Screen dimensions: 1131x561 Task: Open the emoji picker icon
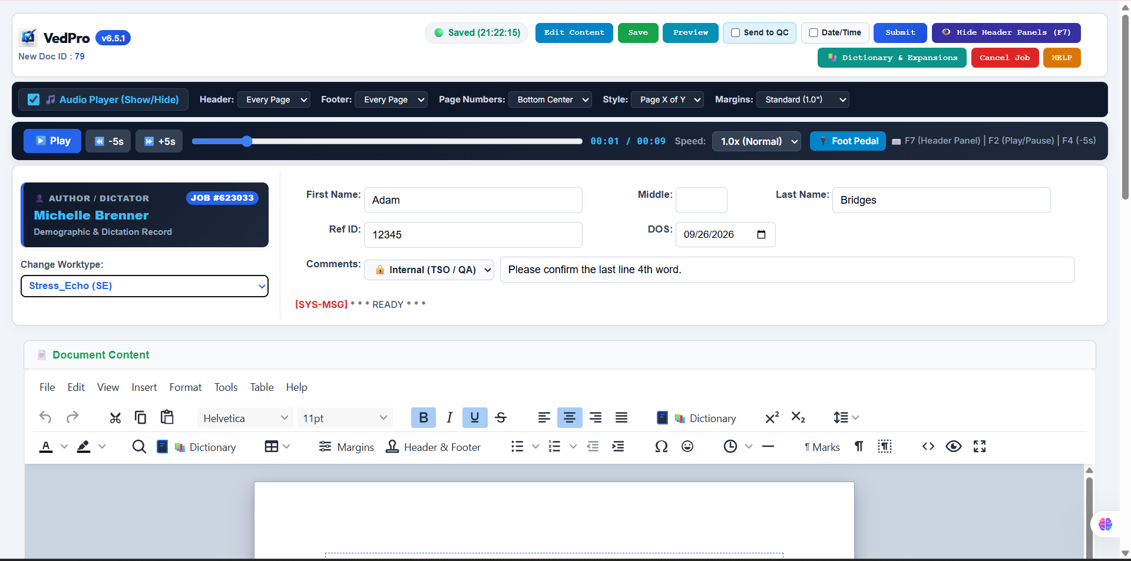687,447
